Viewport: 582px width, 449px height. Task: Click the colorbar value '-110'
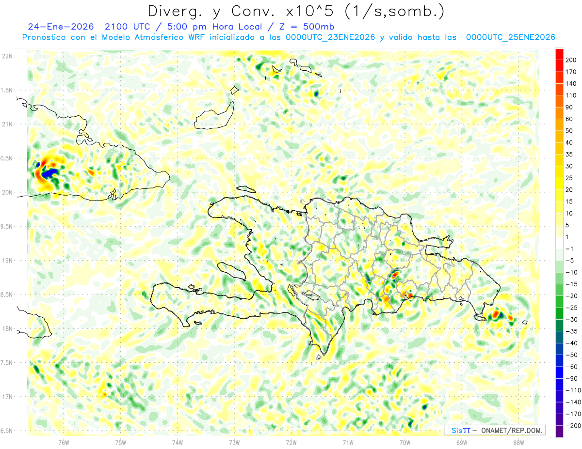point(574,390)
